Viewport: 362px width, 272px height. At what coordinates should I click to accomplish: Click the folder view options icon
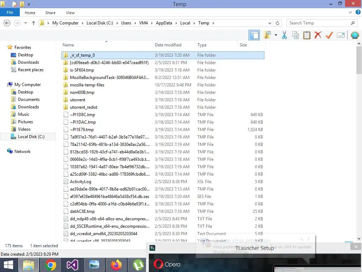pyautogui.click(x=268, y=35)
